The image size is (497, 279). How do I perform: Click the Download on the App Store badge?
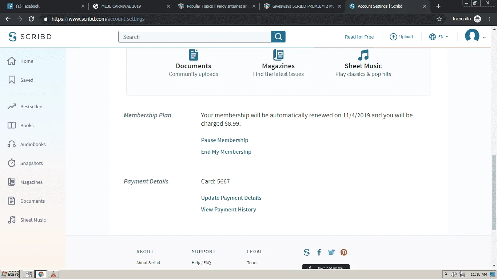coord(326,267)
